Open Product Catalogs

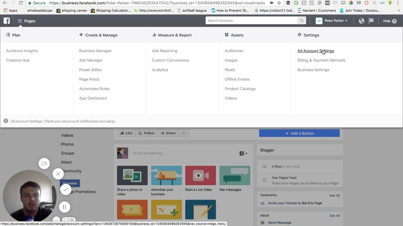[x=240, y=89]
